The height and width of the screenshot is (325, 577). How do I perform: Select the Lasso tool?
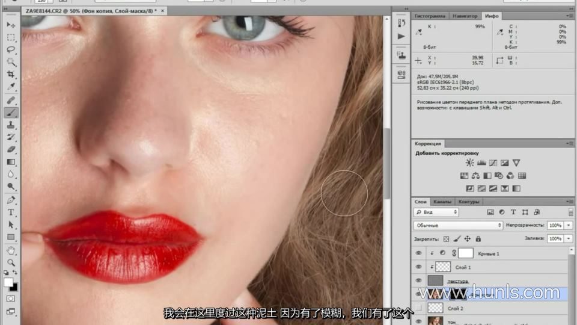pyautogui.click(x=11, y=50)
